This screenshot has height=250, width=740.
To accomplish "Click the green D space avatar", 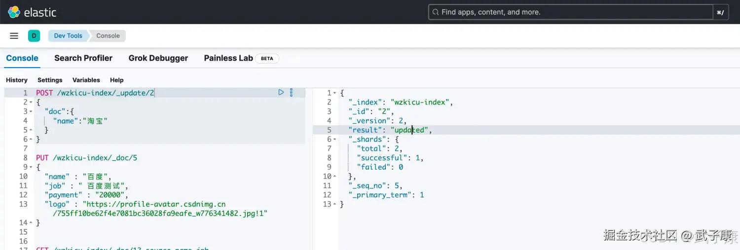I will [x=34, y=36].
